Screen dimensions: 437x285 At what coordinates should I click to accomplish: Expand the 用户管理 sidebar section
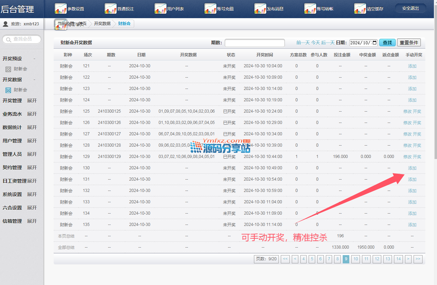32,141
